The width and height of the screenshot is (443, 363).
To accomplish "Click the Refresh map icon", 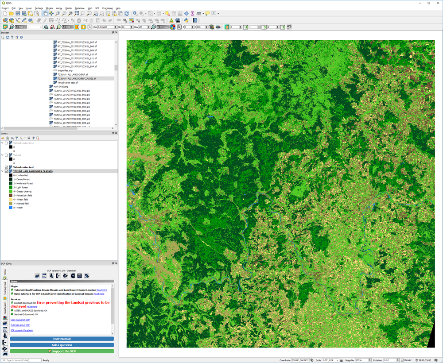I will pos(126,14).
